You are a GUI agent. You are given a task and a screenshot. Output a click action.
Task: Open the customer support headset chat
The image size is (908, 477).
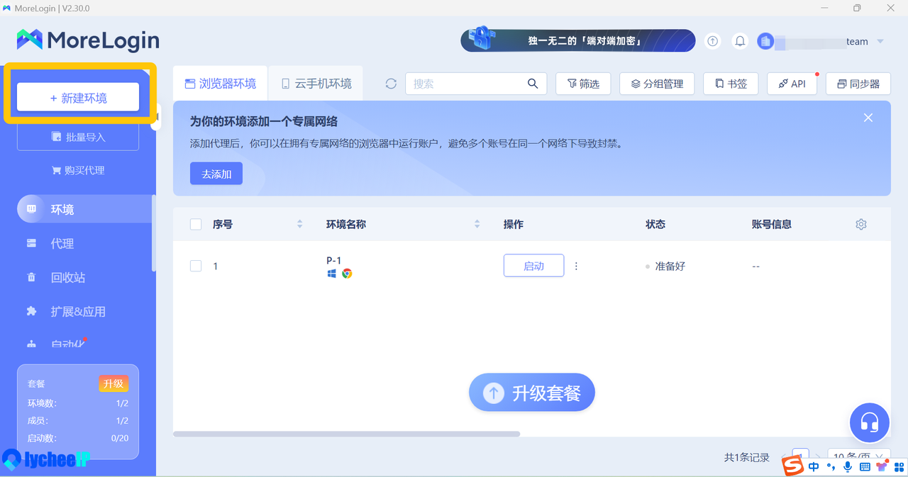[x=869, y=423]
